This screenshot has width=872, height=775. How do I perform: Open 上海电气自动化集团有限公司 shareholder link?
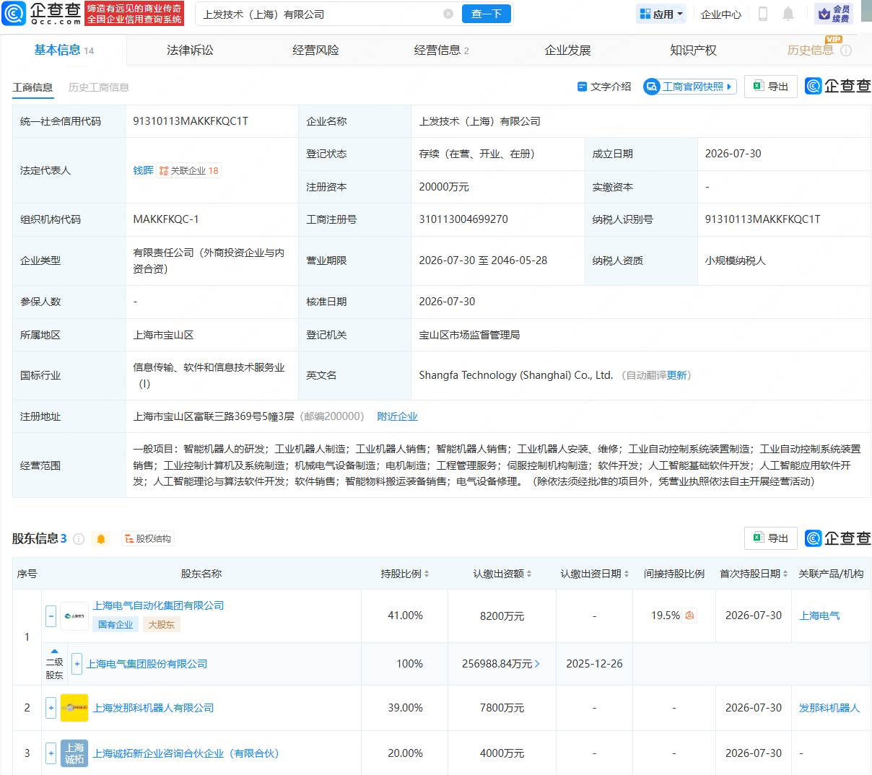tap(158, 605)
